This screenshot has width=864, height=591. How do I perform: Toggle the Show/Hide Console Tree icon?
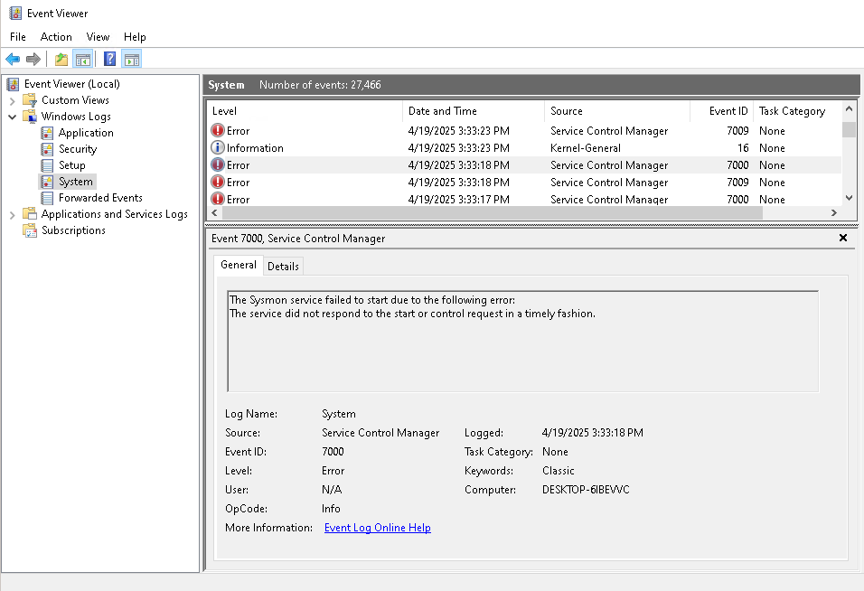tap(82, 59)
